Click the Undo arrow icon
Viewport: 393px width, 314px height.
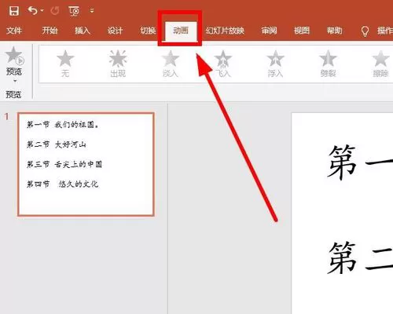(x=33, y=10)
